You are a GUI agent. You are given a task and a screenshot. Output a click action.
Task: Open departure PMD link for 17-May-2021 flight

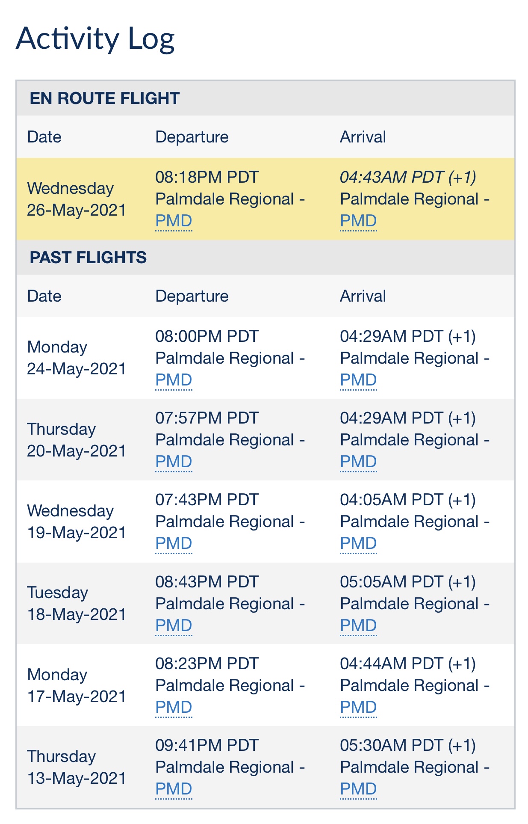pyautogui.click(x=174, y=708)
